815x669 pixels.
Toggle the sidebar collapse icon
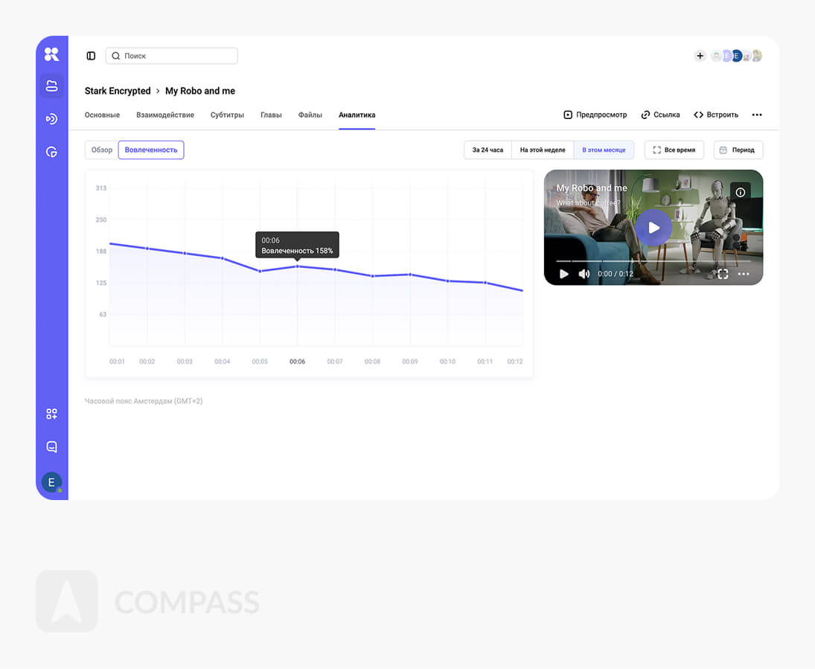[91, 56]
